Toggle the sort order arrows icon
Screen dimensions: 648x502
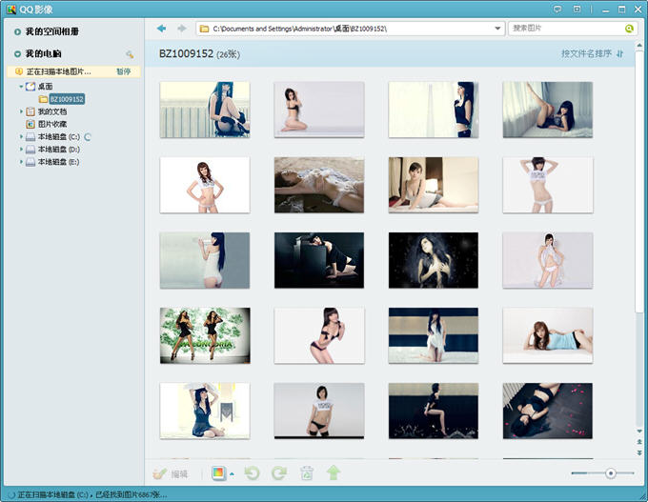click(x=620, y=54)
